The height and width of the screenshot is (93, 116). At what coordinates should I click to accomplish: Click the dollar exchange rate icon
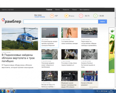coord(81,16)
